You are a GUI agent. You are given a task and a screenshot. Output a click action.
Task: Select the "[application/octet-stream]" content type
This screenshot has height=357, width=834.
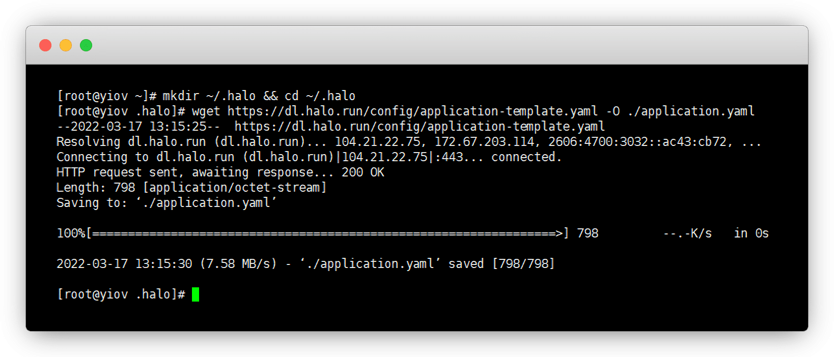[235, 188]
